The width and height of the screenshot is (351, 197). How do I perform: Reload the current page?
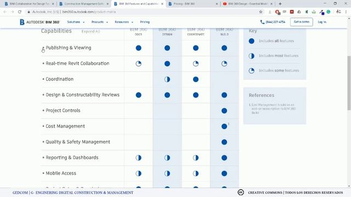20,12
